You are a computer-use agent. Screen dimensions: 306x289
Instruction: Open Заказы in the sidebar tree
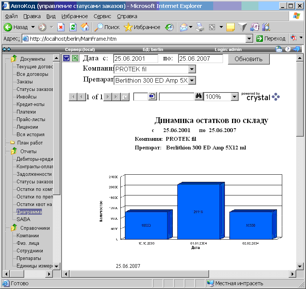(x=25, y=81)
